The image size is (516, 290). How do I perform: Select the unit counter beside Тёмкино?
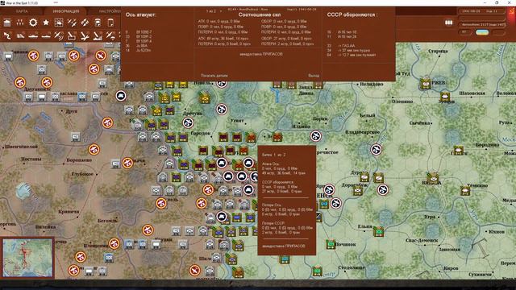(x=465, y=190)
